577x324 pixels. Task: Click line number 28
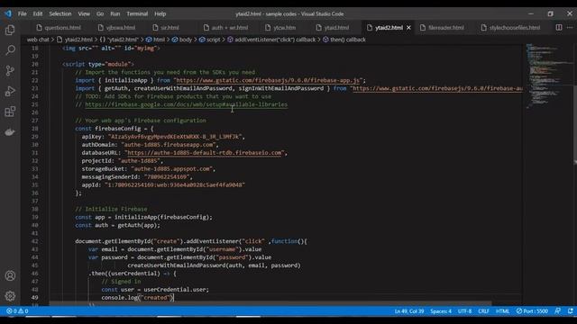coord(34,129)
